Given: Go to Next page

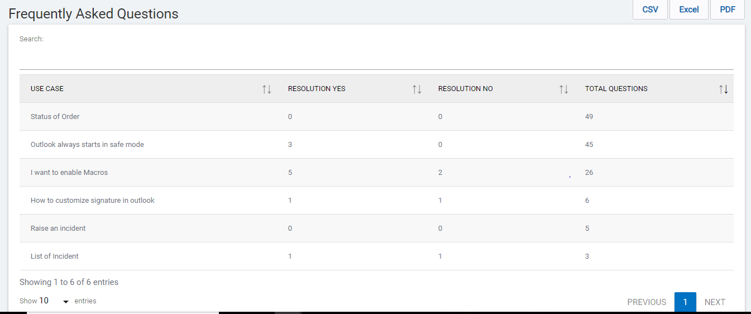Looking at the screenshot, I should (x=715, y=302).
